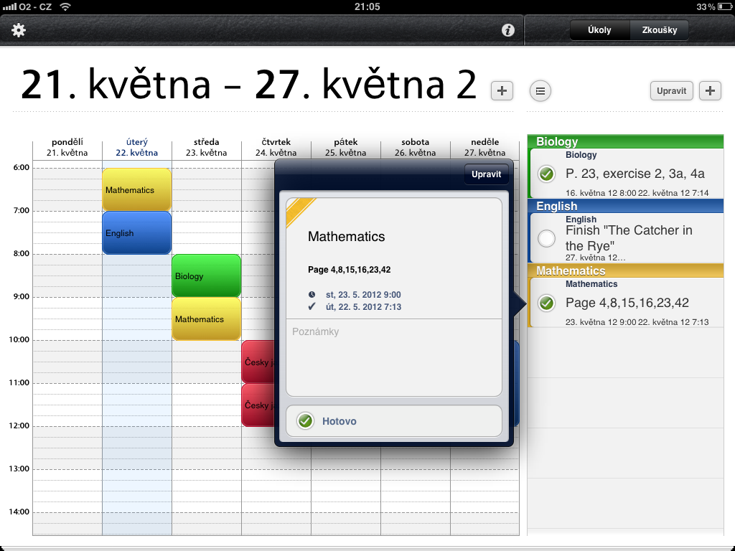735x551 pixels.
Task: Select the pondělí 21. května column header
Action: (67, 147)
